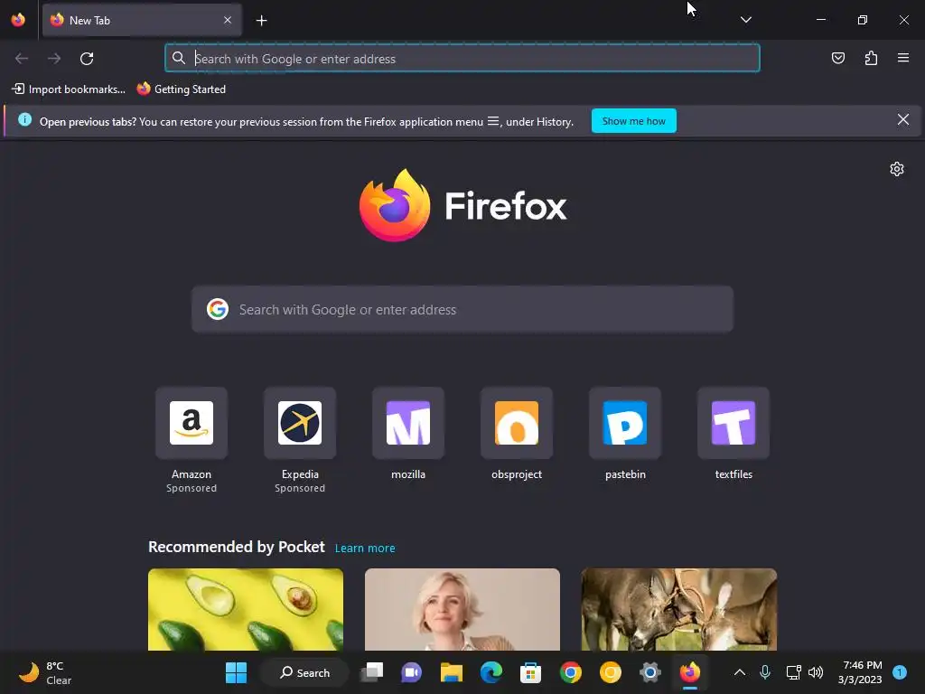Open the volume speaker tray icon
The image size is (925, 694).
(816, 672)
